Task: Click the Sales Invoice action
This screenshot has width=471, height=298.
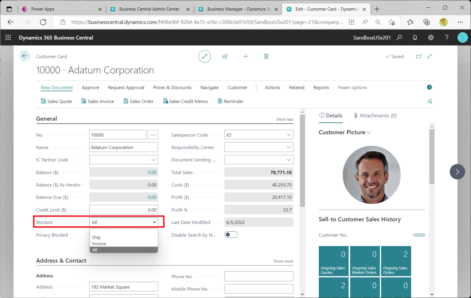Action: coord(98,101)
